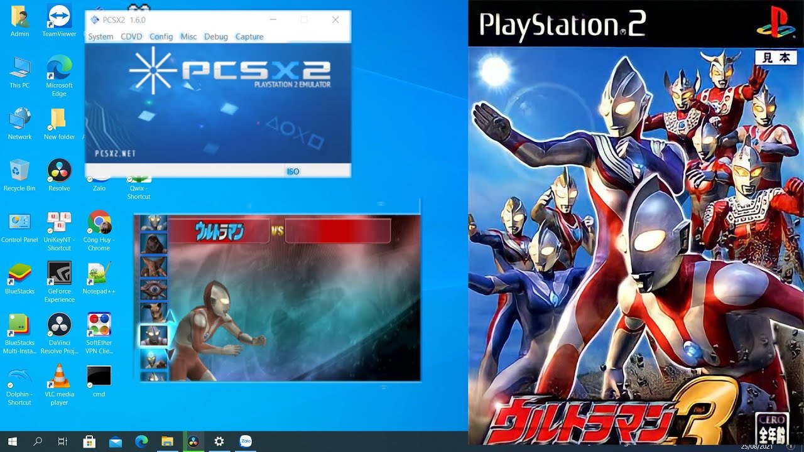Select the BlueStacks desktop icon
This screenshot has width=804, height=452.
coord(19,278)
